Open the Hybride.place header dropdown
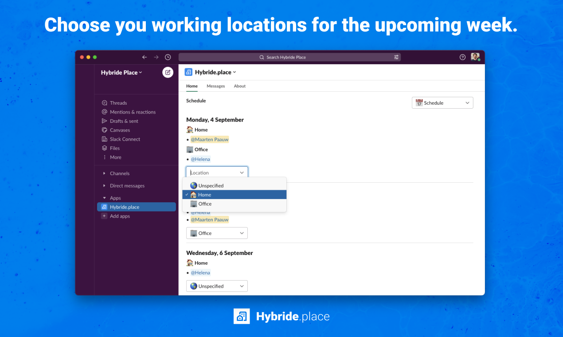 point(215,72)
